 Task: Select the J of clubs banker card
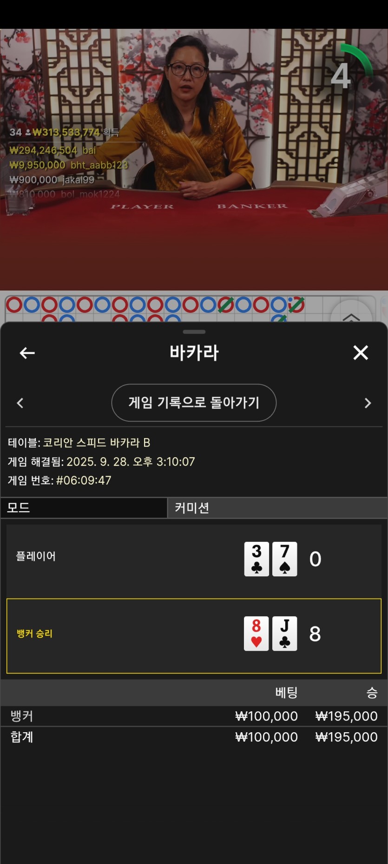285,634
